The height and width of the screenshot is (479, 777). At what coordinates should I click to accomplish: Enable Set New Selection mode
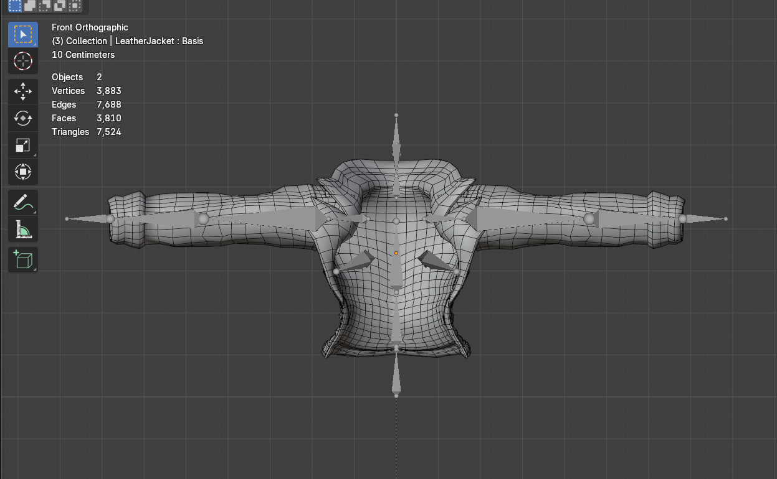click(x=14, y=6)
